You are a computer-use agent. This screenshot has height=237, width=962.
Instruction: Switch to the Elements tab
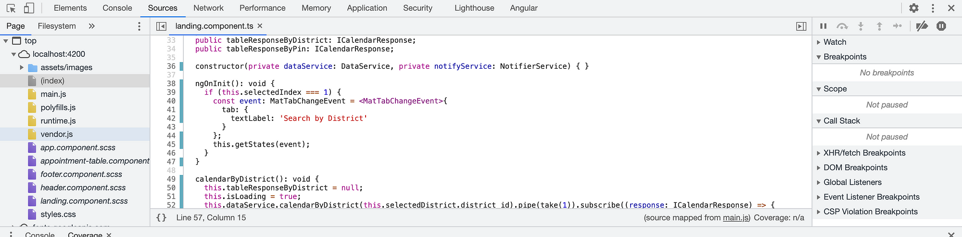70,8
